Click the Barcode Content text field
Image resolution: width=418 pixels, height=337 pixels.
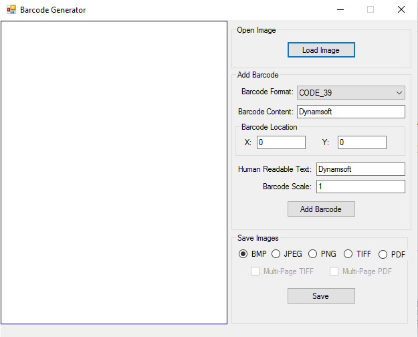[x=351, y=112]
